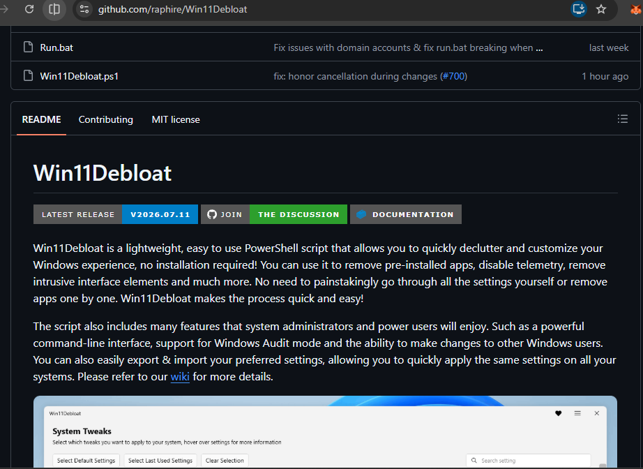Click the magnifier icon in Search setting field
643x469 pixels.
tap(474, 461)
